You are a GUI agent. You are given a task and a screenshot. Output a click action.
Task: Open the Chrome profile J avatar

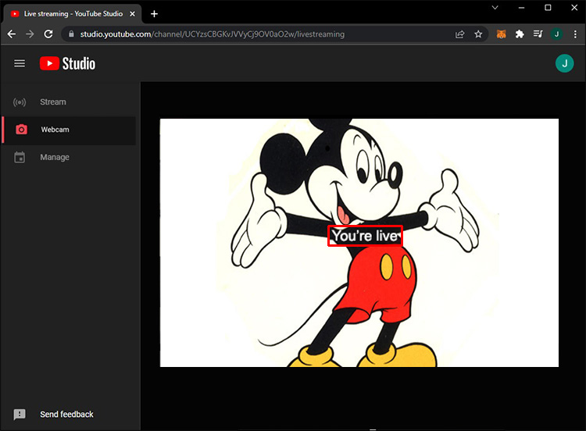[556, 34]
